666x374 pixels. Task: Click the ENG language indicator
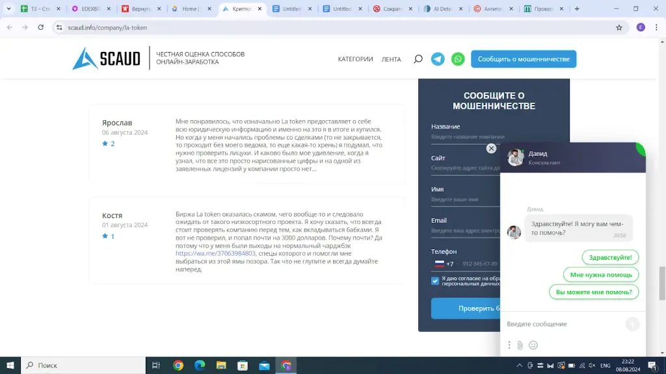click(x=606, y=366)
